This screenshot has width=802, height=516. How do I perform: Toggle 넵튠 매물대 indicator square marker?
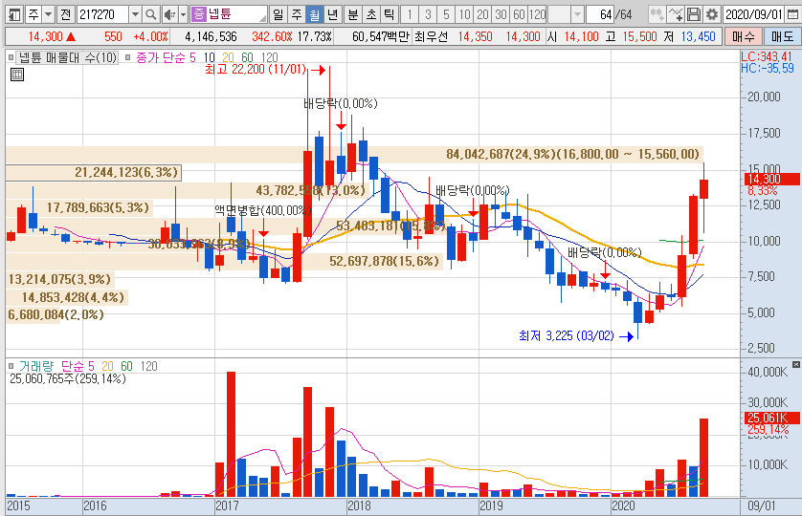coord(11,57)
